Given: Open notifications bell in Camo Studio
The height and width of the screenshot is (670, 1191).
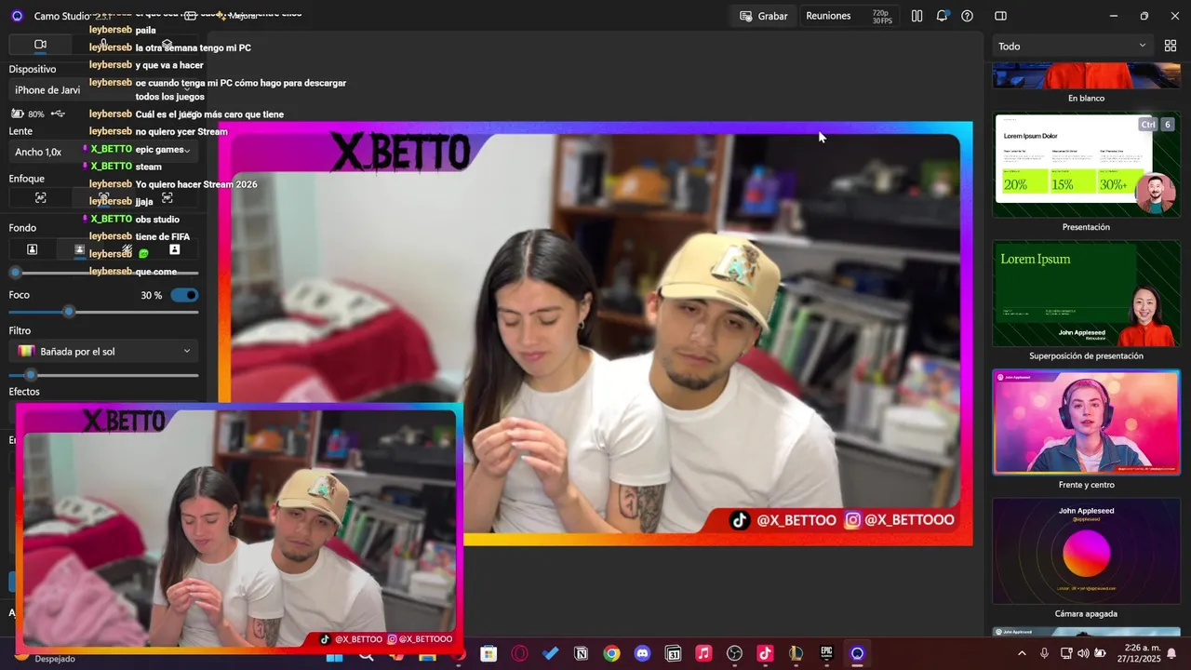Looking at the screenshot, I should click(942, 16).
